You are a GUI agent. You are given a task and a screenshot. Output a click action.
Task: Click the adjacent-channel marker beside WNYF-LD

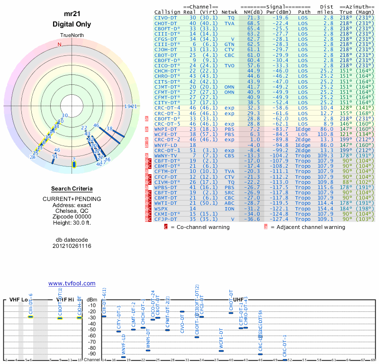tap(146, 145)
